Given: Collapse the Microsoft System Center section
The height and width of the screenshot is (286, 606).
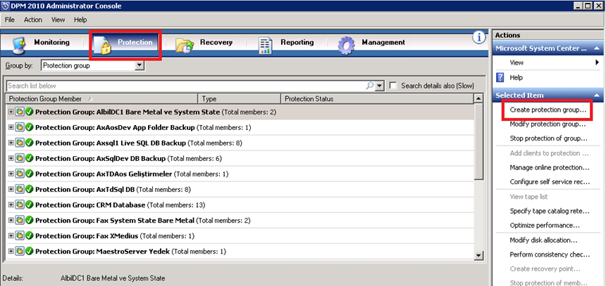Looking at the screenshot, I should (x=597, y=48).
